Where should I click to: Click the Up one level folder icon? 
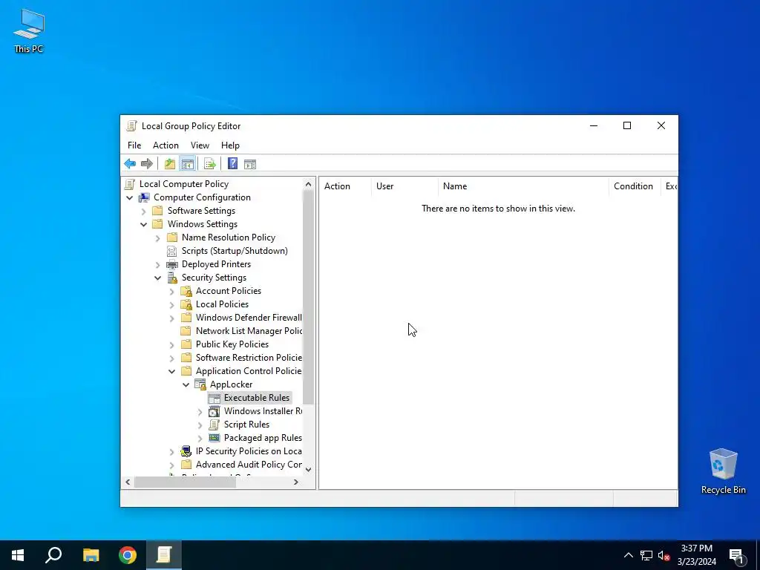click(170, 164)
